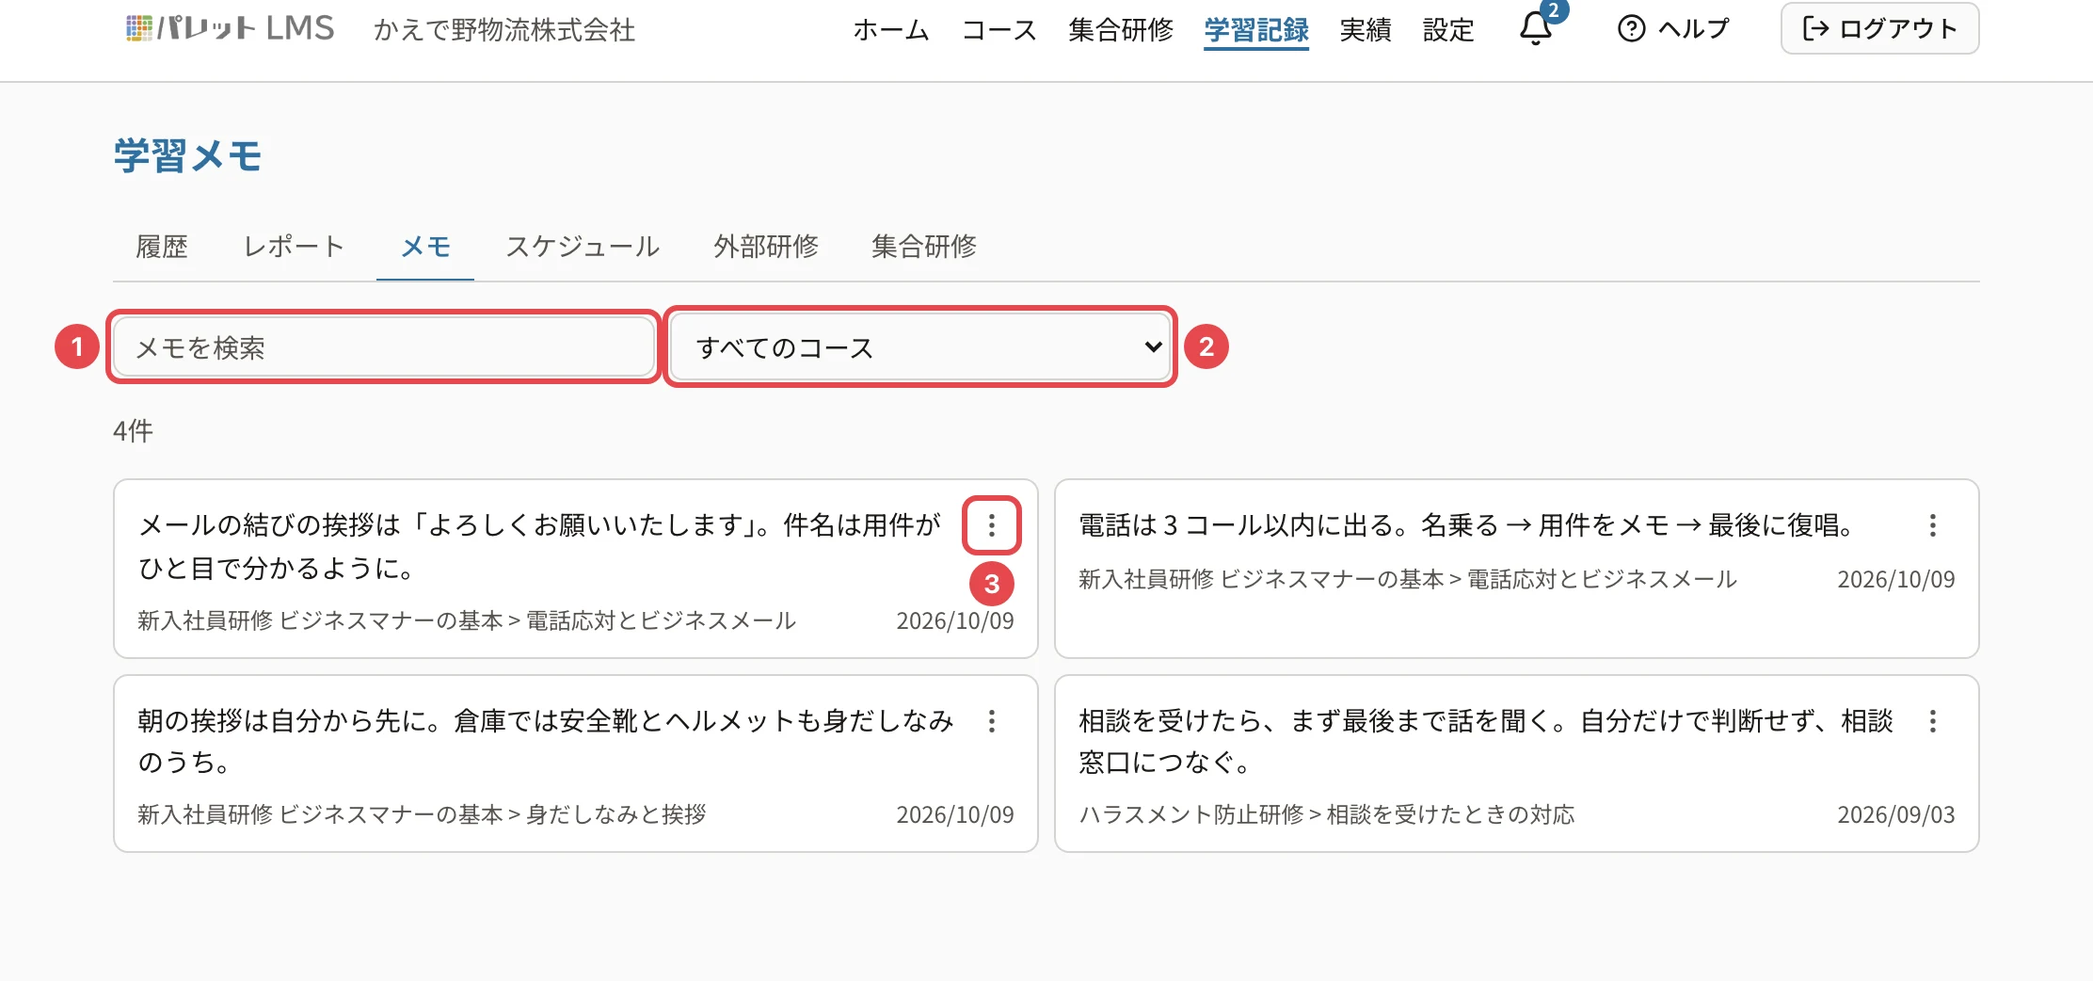This screenshot has width=2093, height=981.
Task: Open kebab menu on メールの結びの挨拶 memo
Action: (991, 525)
